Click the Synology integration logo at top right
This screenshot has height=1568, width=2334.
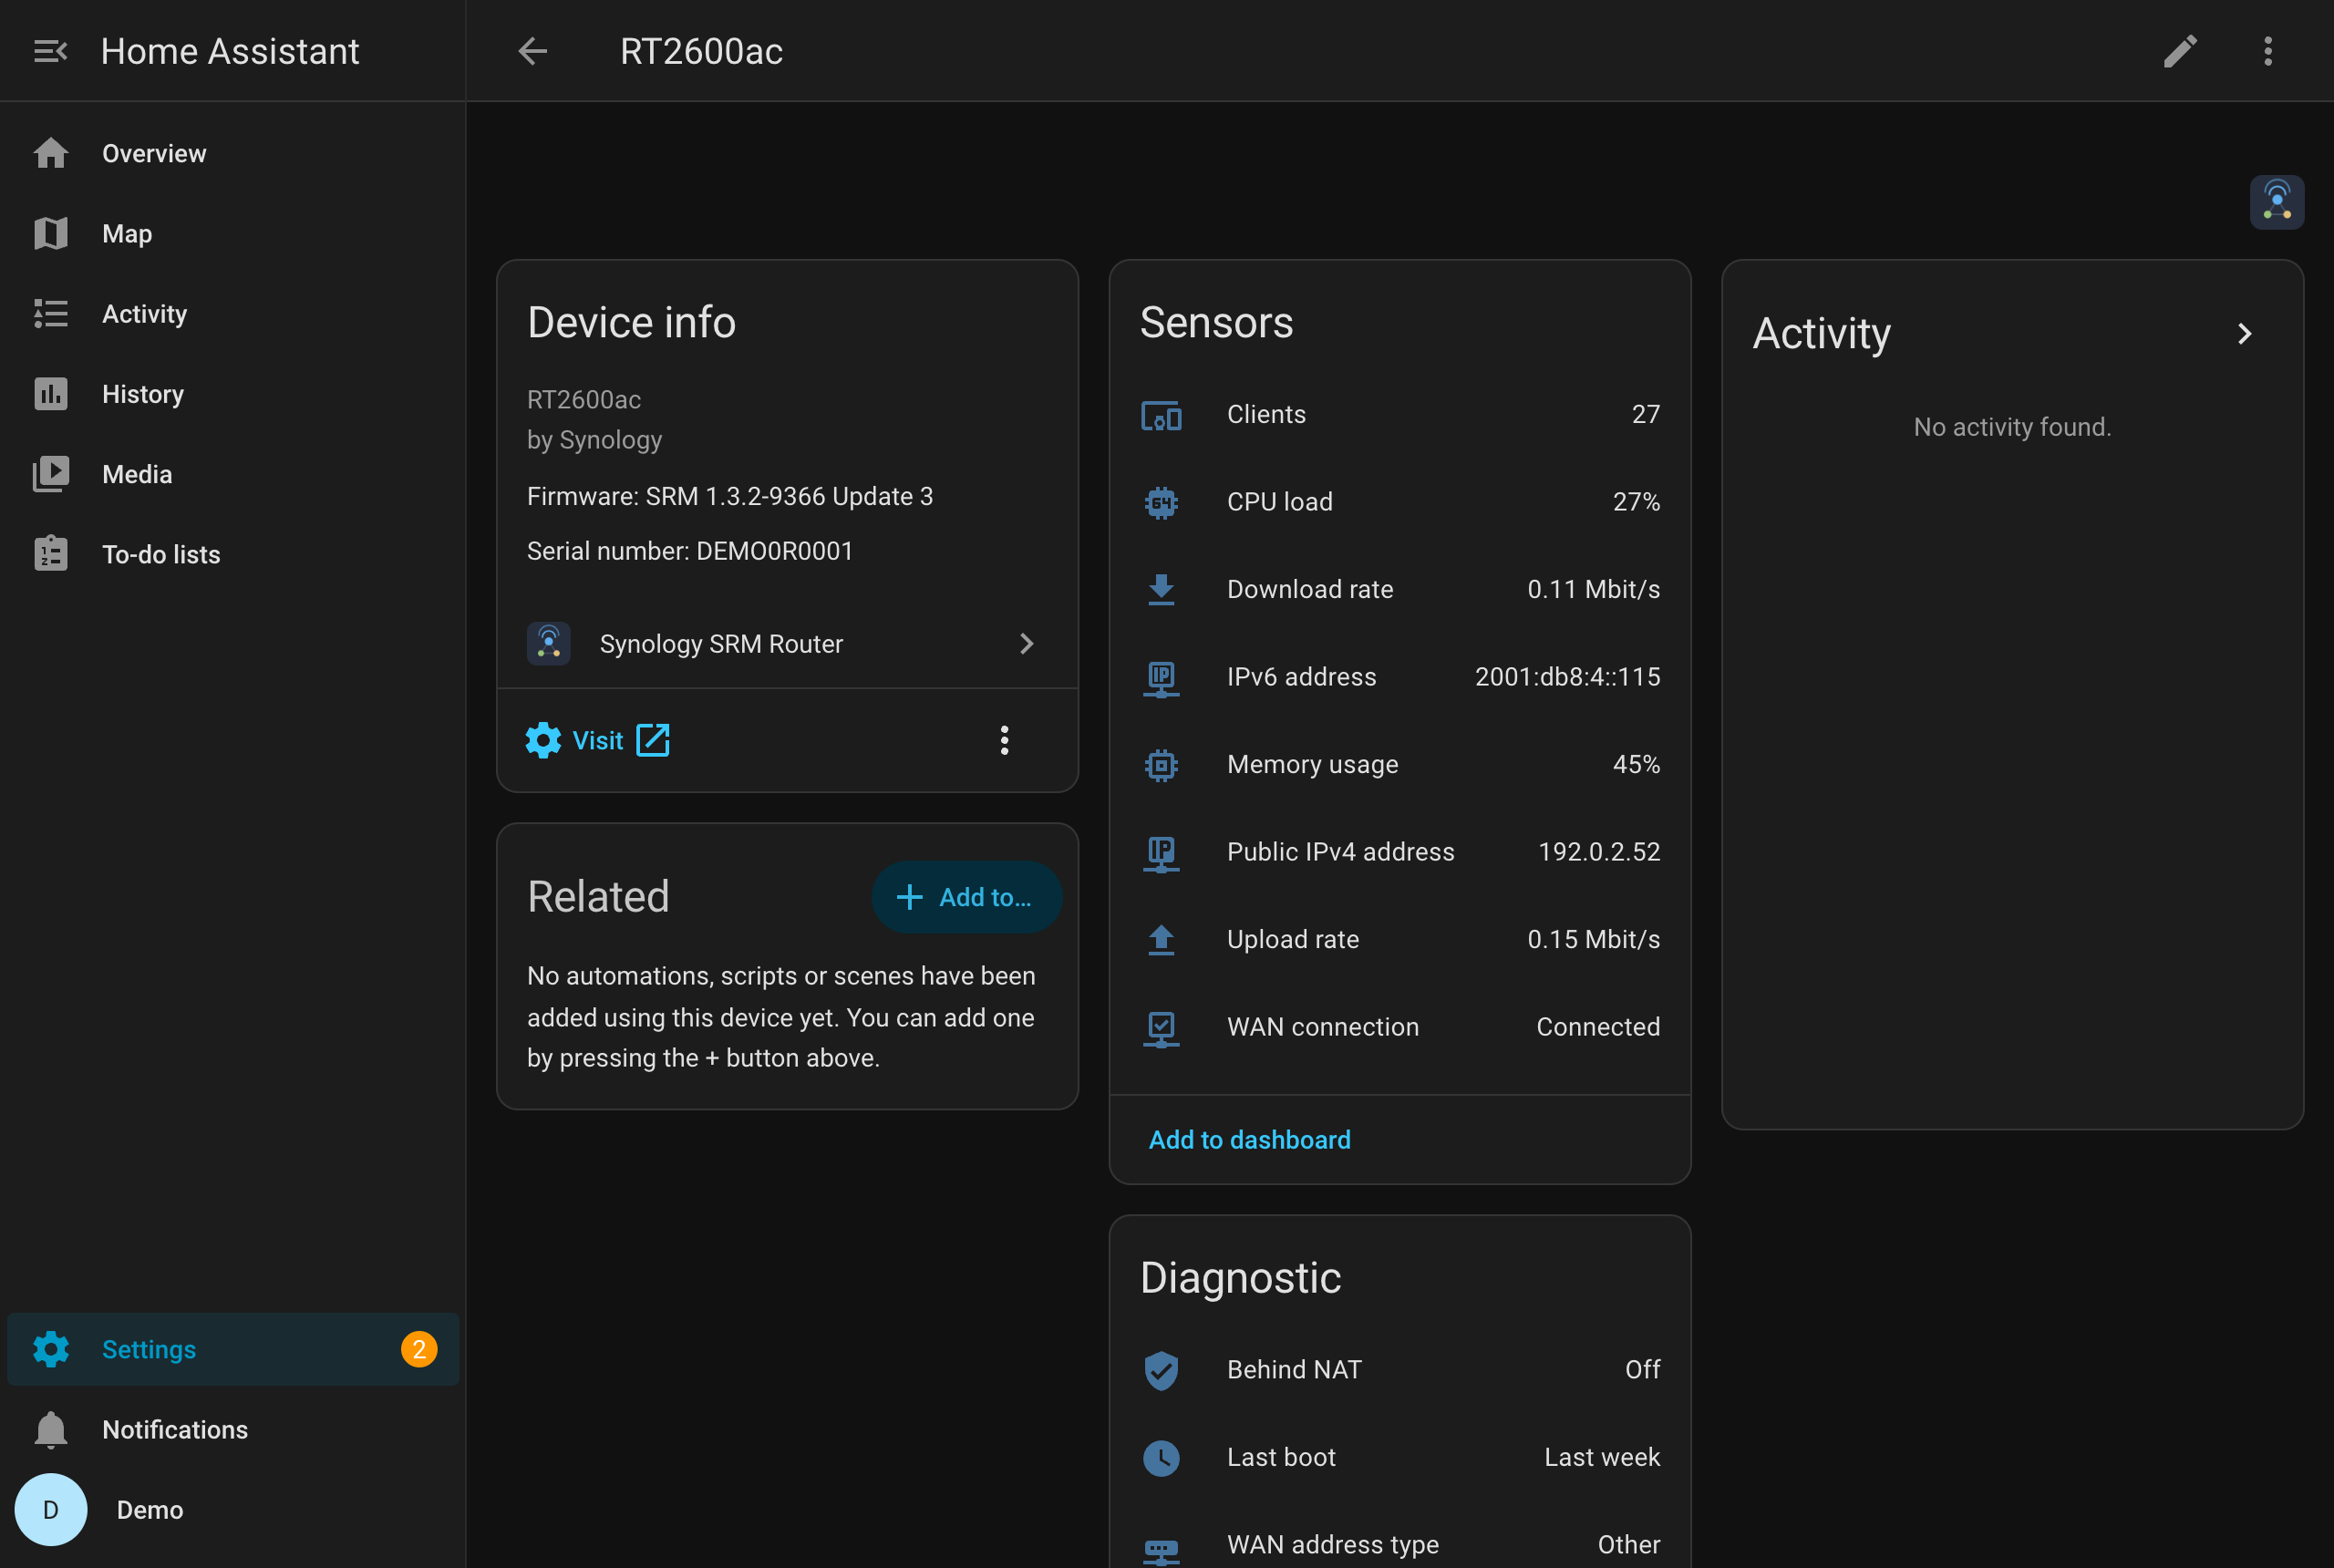click(2277, 202)
